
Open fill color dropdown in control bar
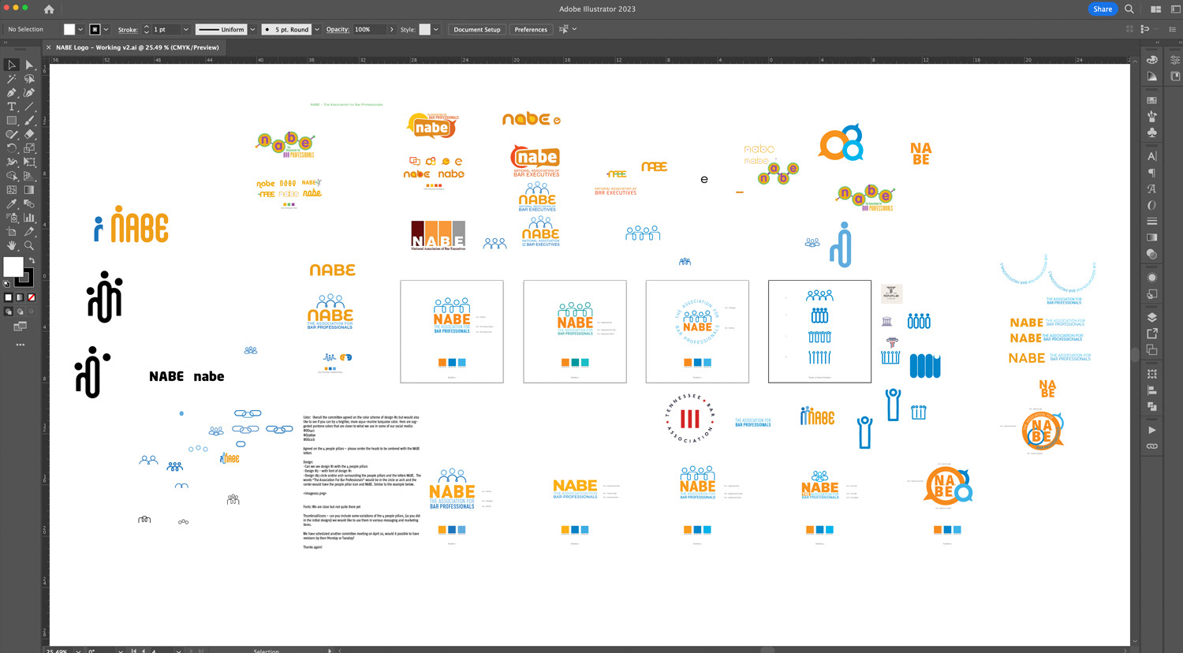[80, 29]
